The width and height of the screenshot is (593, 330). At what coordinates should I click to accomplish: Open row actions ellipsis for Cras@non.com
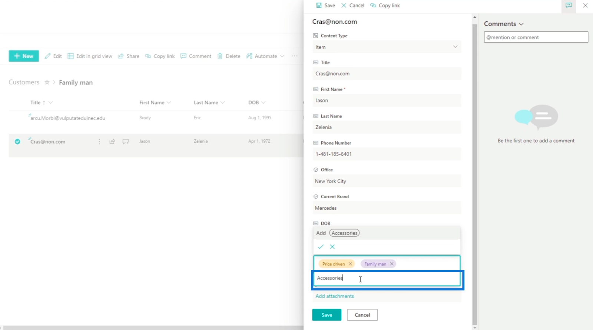[99, 142]
